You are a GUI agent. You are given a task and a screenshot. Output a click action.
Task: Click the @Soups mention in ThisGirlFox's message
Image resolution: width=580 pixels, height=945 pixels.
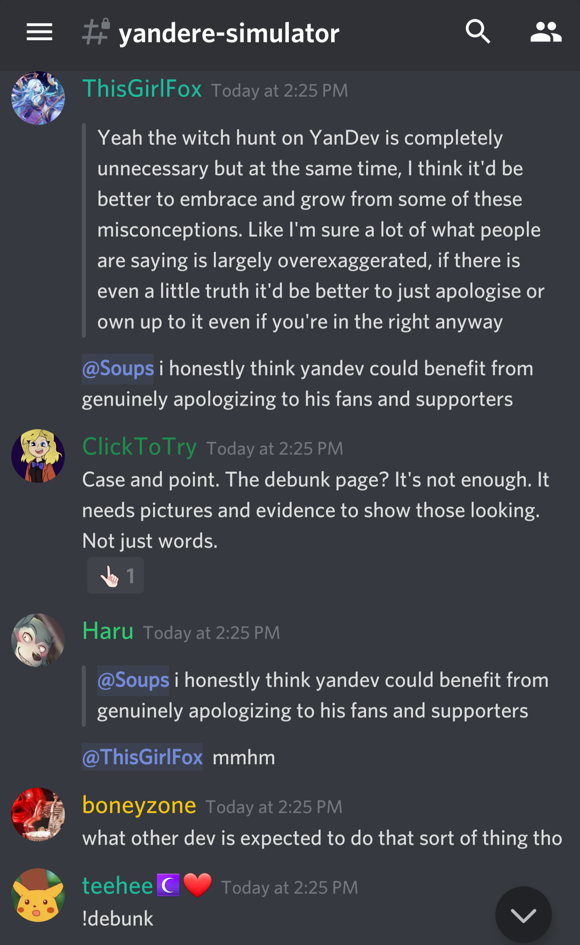pos(118,369)
